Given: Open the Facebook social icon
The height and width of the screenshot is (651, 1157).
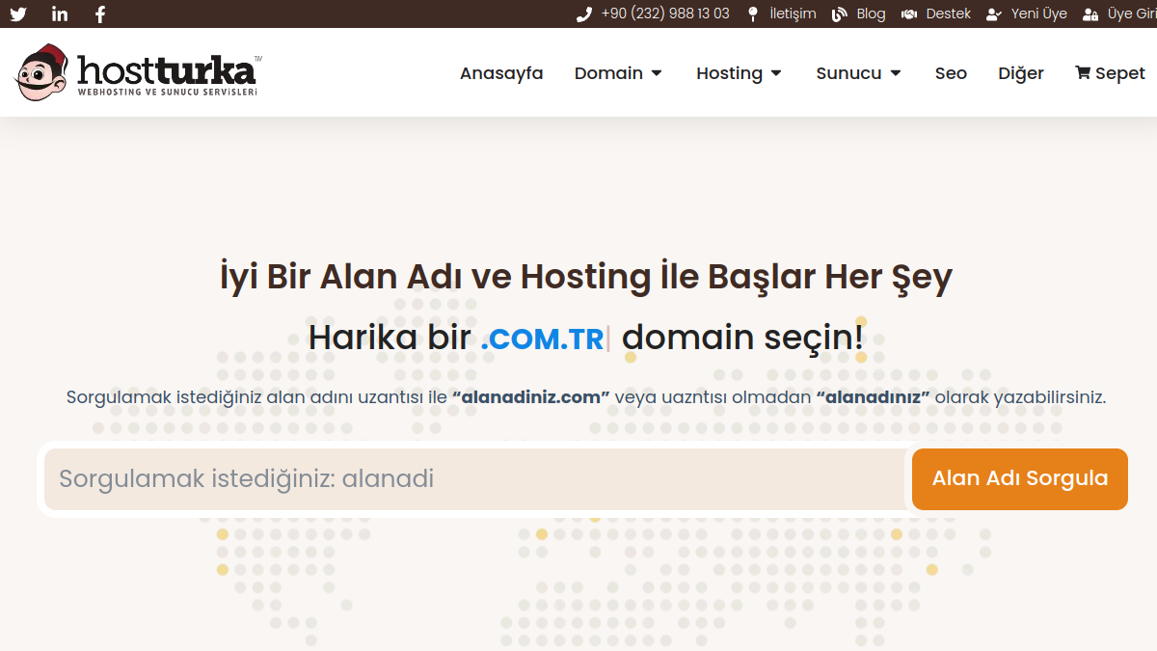Looking at the screenshot, I should [100, 14].
